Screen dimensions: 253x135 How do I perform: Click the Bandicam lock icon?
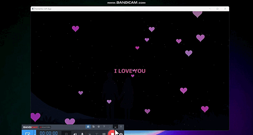[88, 126]
